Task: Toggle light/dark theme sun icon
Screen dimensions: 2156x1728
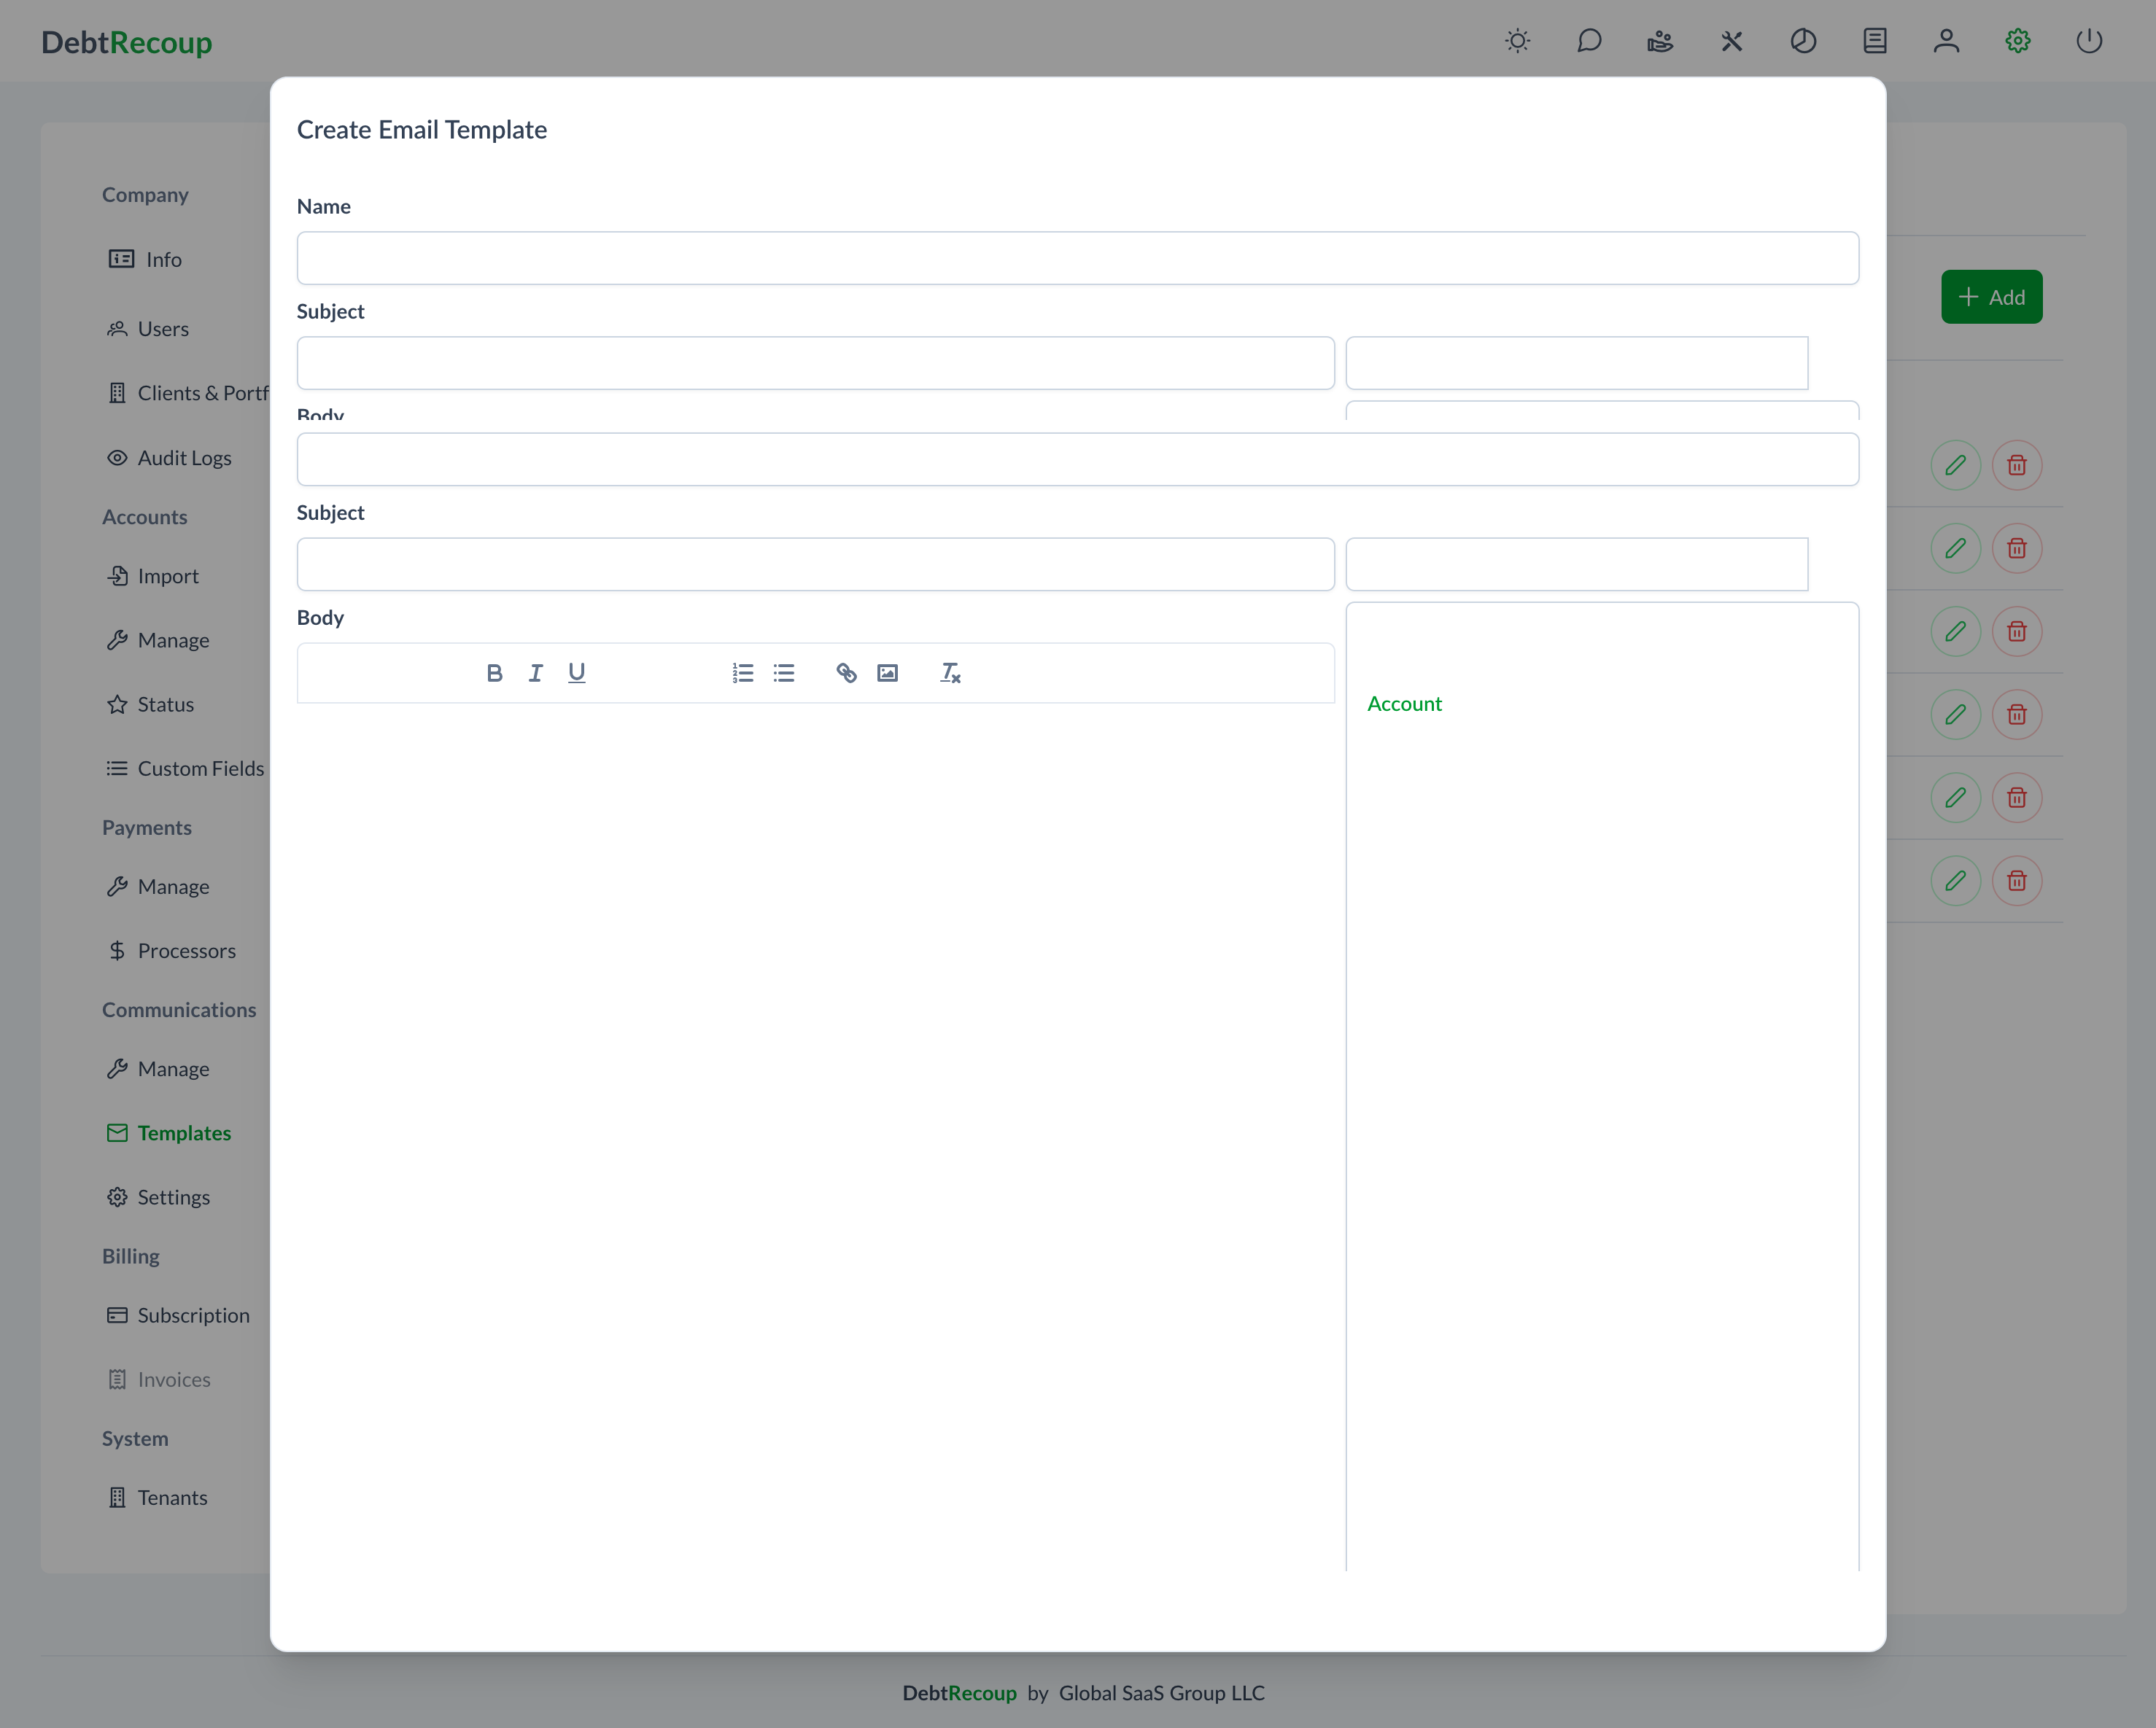Action: pyautogui.click(x=1518, y=41)
